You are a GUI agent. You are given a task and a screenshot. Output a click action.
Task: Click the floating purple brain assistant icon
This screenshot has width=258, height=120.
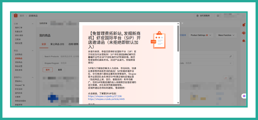[x=244, y=96]
